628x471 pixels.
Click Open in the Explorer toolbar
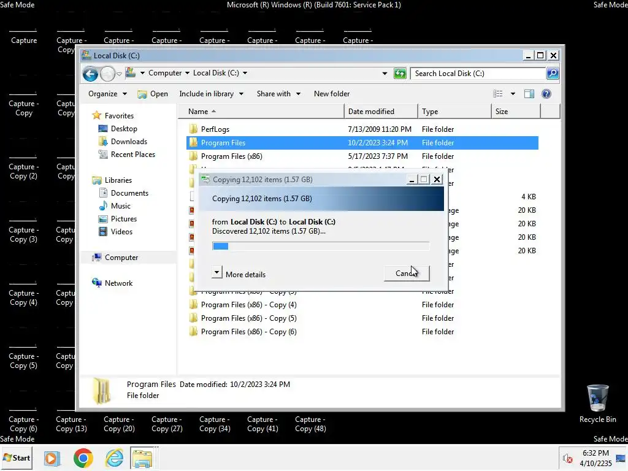[153, 94]
